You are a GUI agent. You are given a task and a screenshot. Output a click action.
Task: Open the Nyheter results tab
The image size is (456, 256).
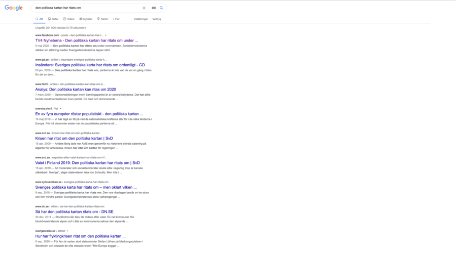86,19
